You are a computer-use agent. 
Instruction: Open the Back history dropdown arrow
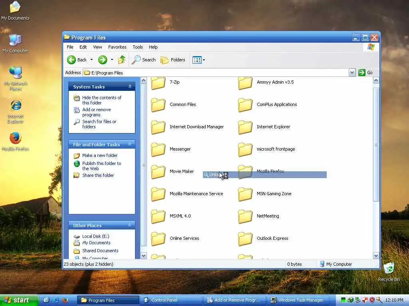tap(91, 60)
